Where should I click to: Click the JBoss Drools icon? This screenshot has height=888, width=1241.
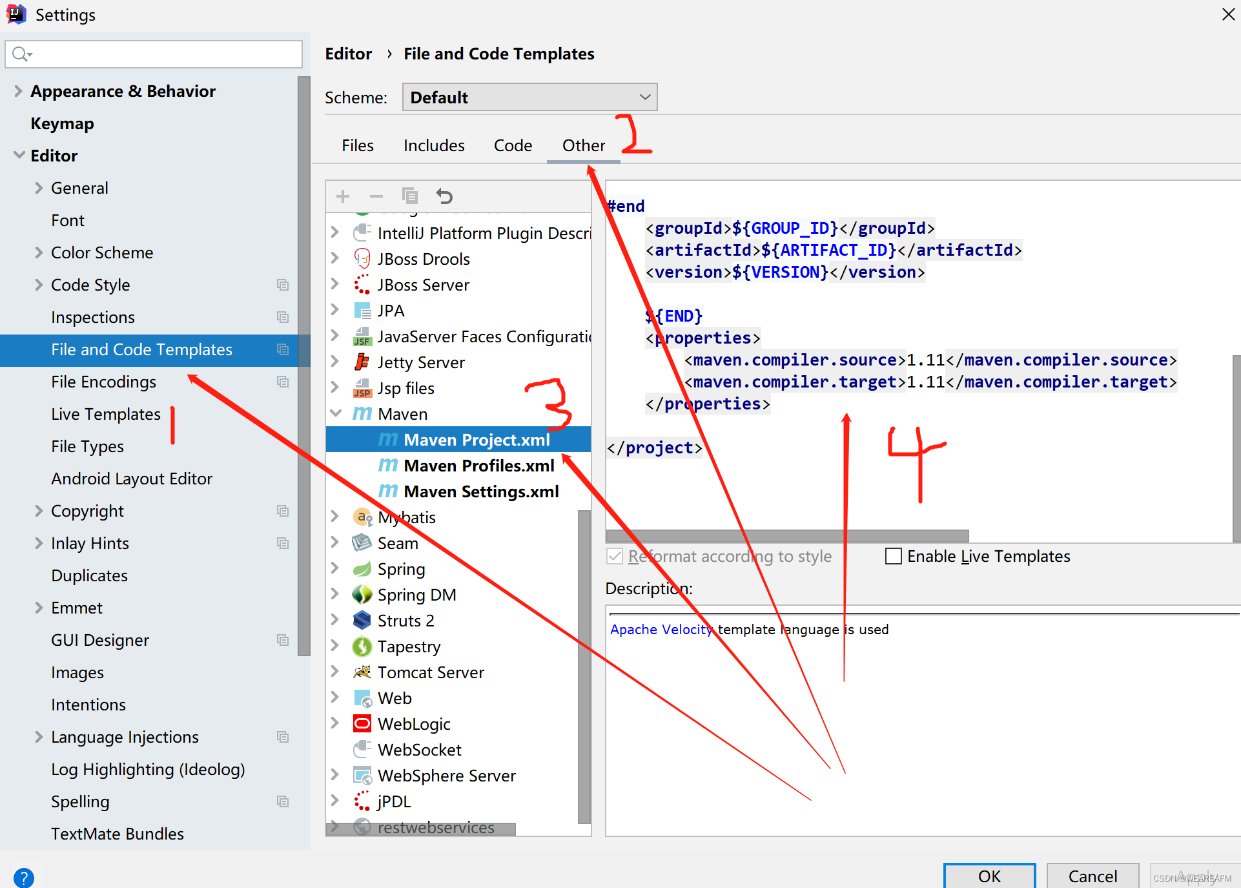coord(362,259)
